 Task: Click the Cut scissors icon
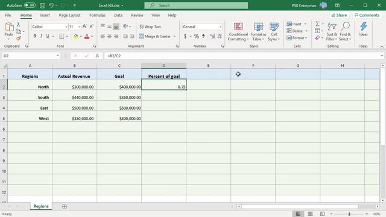[18, 24]
